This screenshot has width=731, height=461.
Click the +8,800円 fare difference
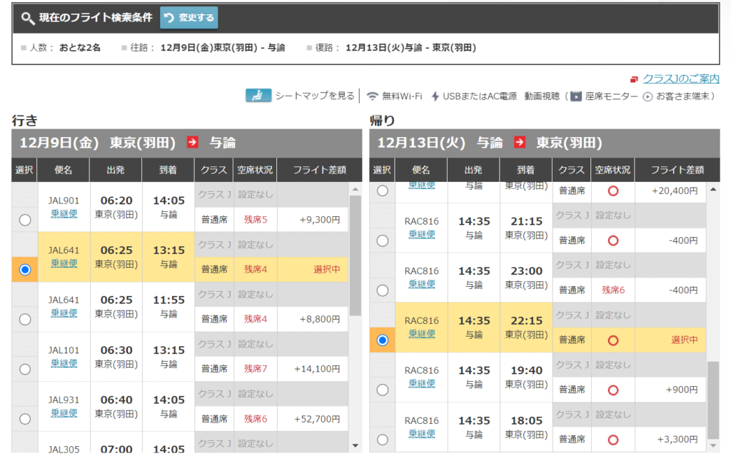tap(319, 319)
